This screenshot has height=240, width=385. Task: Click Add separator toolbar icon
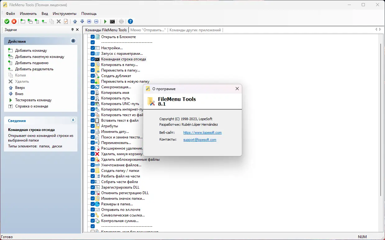(x=44, y=21)
